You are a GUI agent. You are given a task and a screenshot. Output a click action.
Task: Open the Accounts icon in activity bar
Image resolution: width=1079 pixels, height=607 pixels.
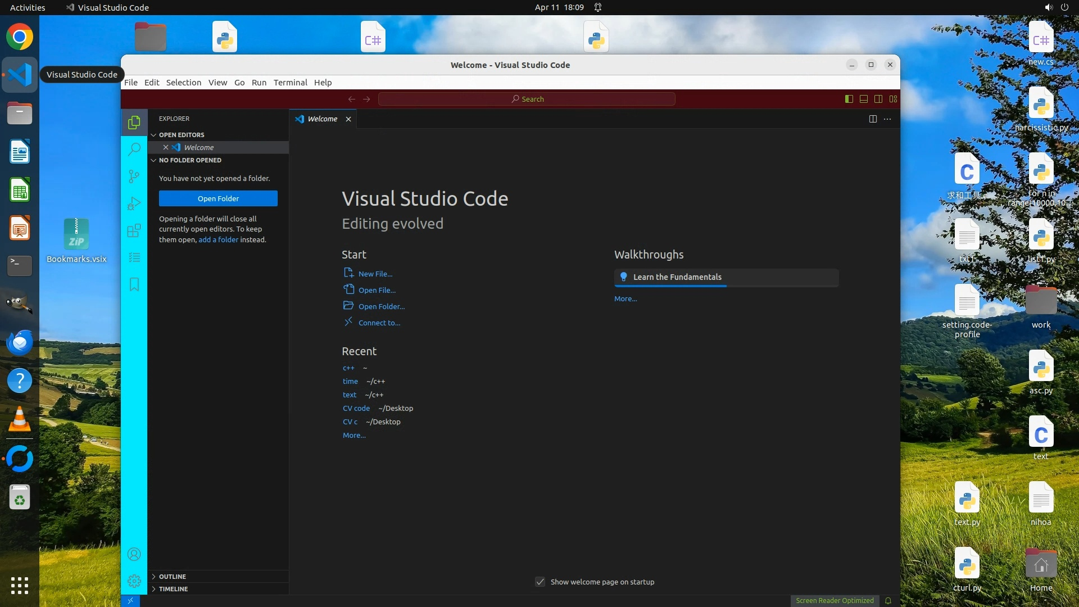(134, 554)
